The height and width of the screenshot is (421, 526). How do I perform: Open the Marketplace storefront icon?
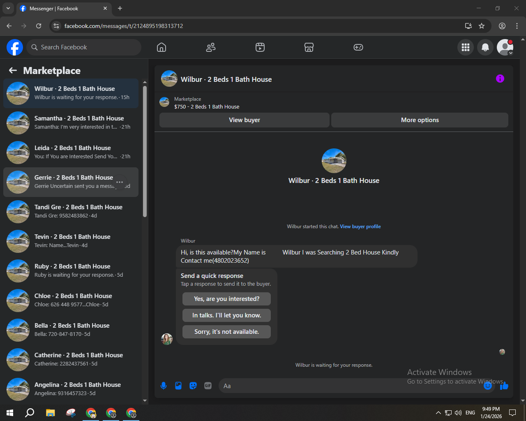click(x=309, y=47)
